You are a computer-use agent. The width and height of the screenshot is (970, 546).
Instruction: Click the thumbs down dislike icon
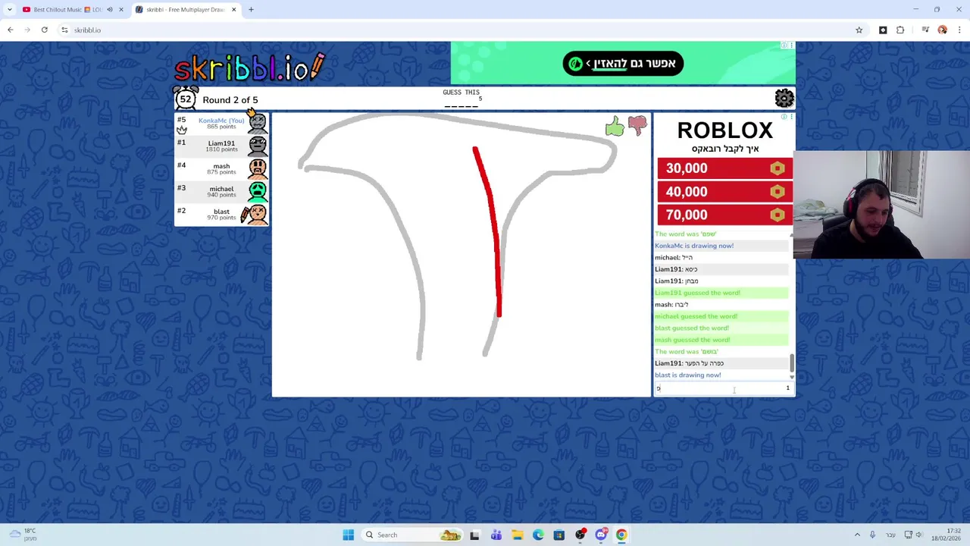[637, 125]
